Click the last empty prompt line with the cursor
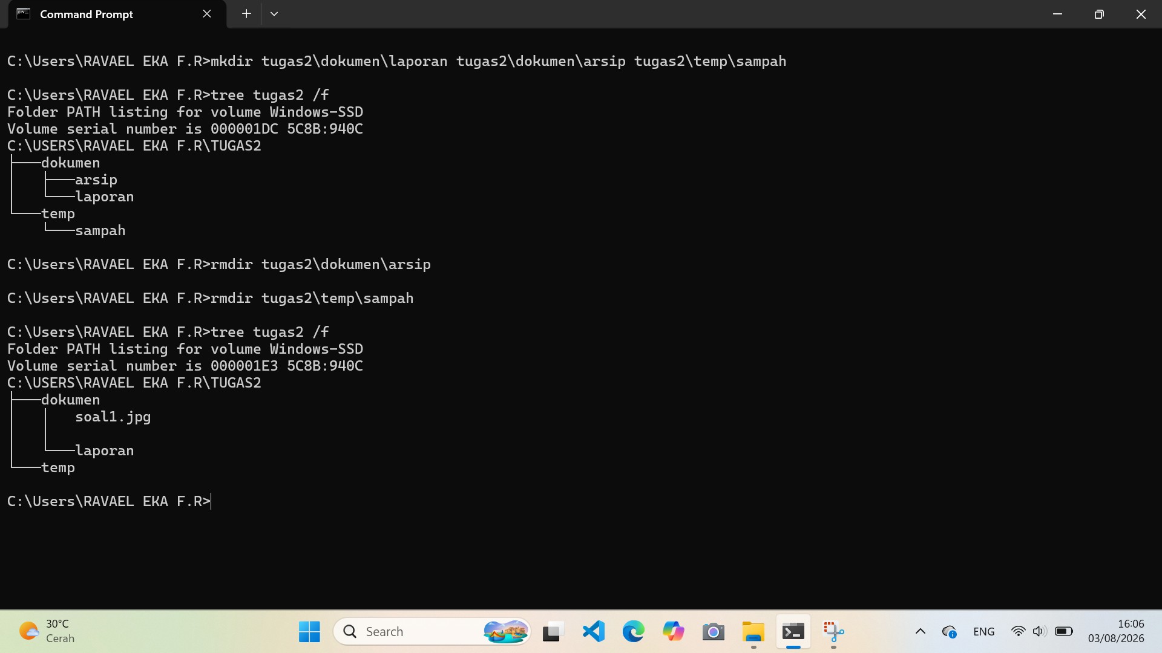Viewport: 1162px width, 653px height. click(109, 502)
